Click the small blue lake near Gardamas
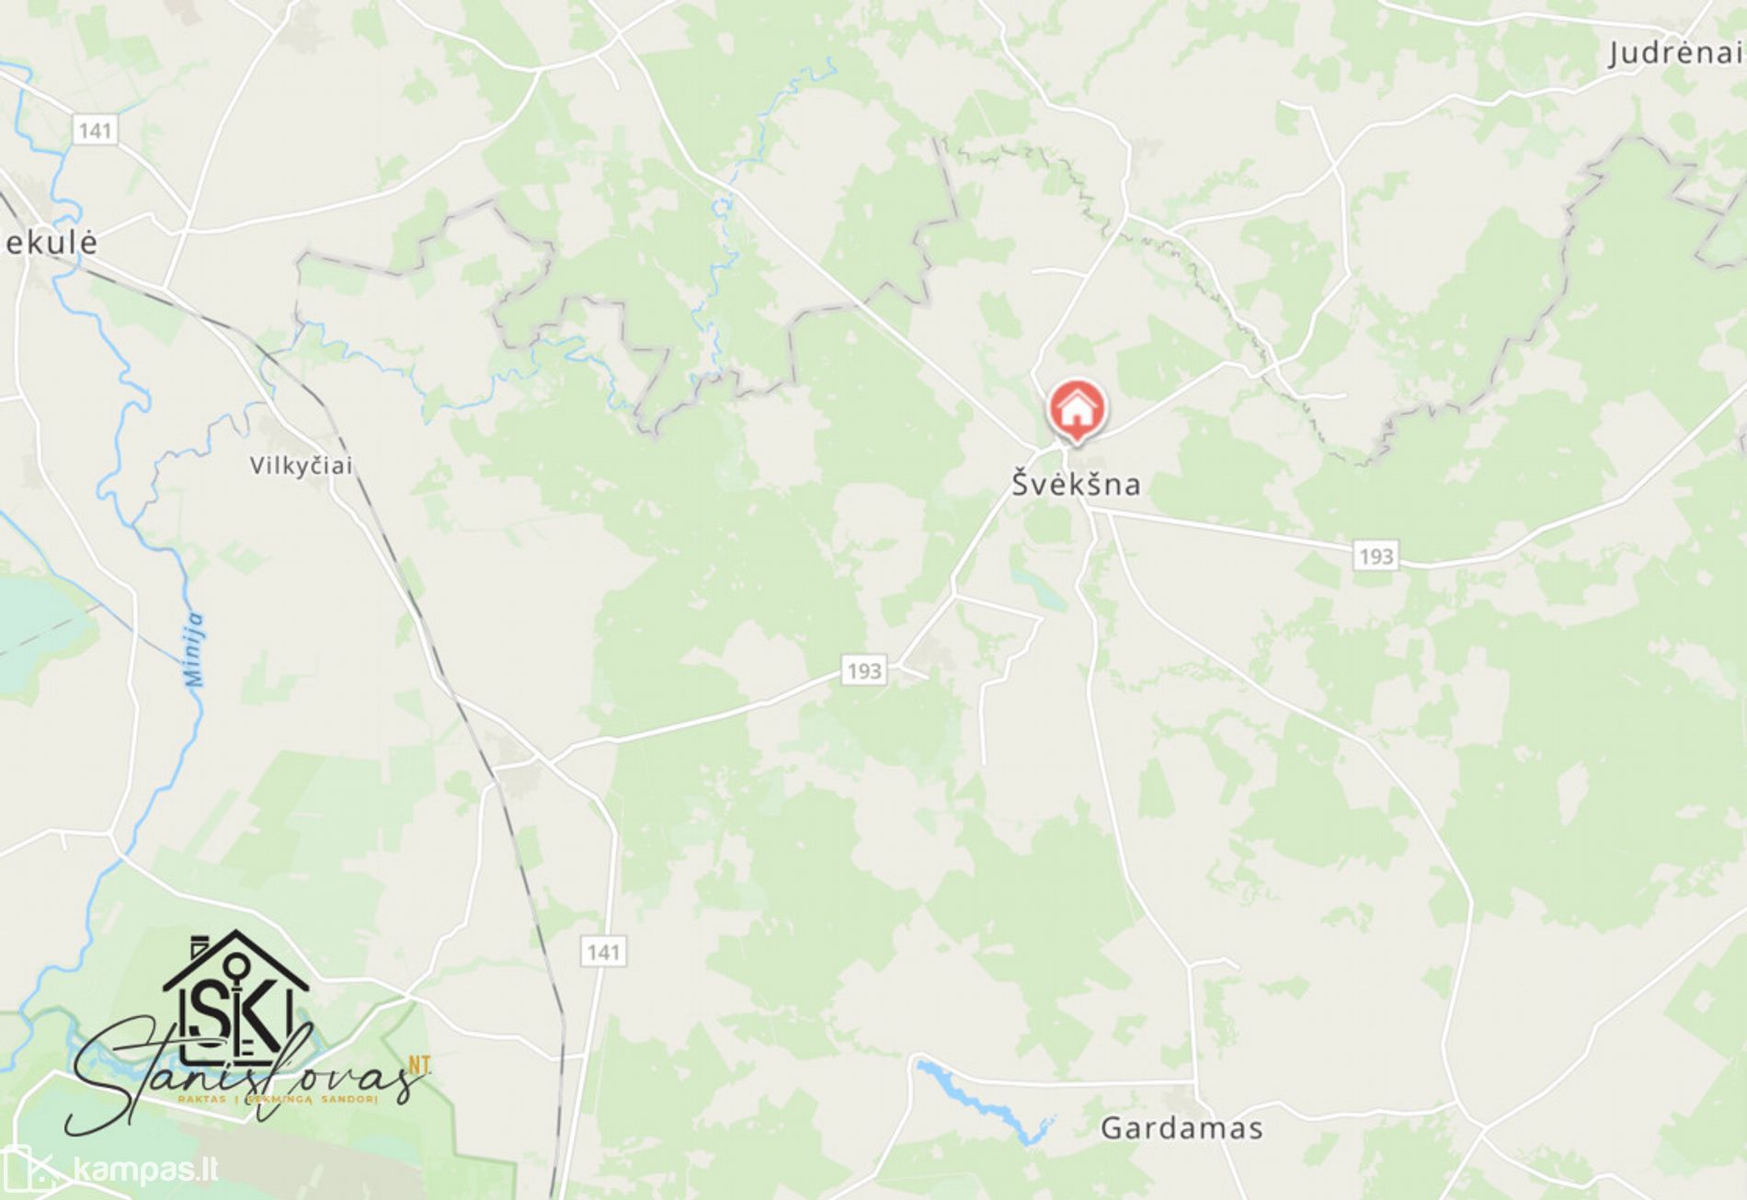Image resolution: width=1747 pixels, height=1200 pixels. click(983, 1102)
